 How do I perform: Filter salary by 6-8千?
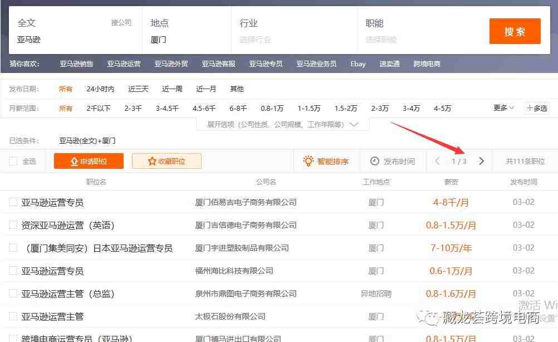point(238,108)
